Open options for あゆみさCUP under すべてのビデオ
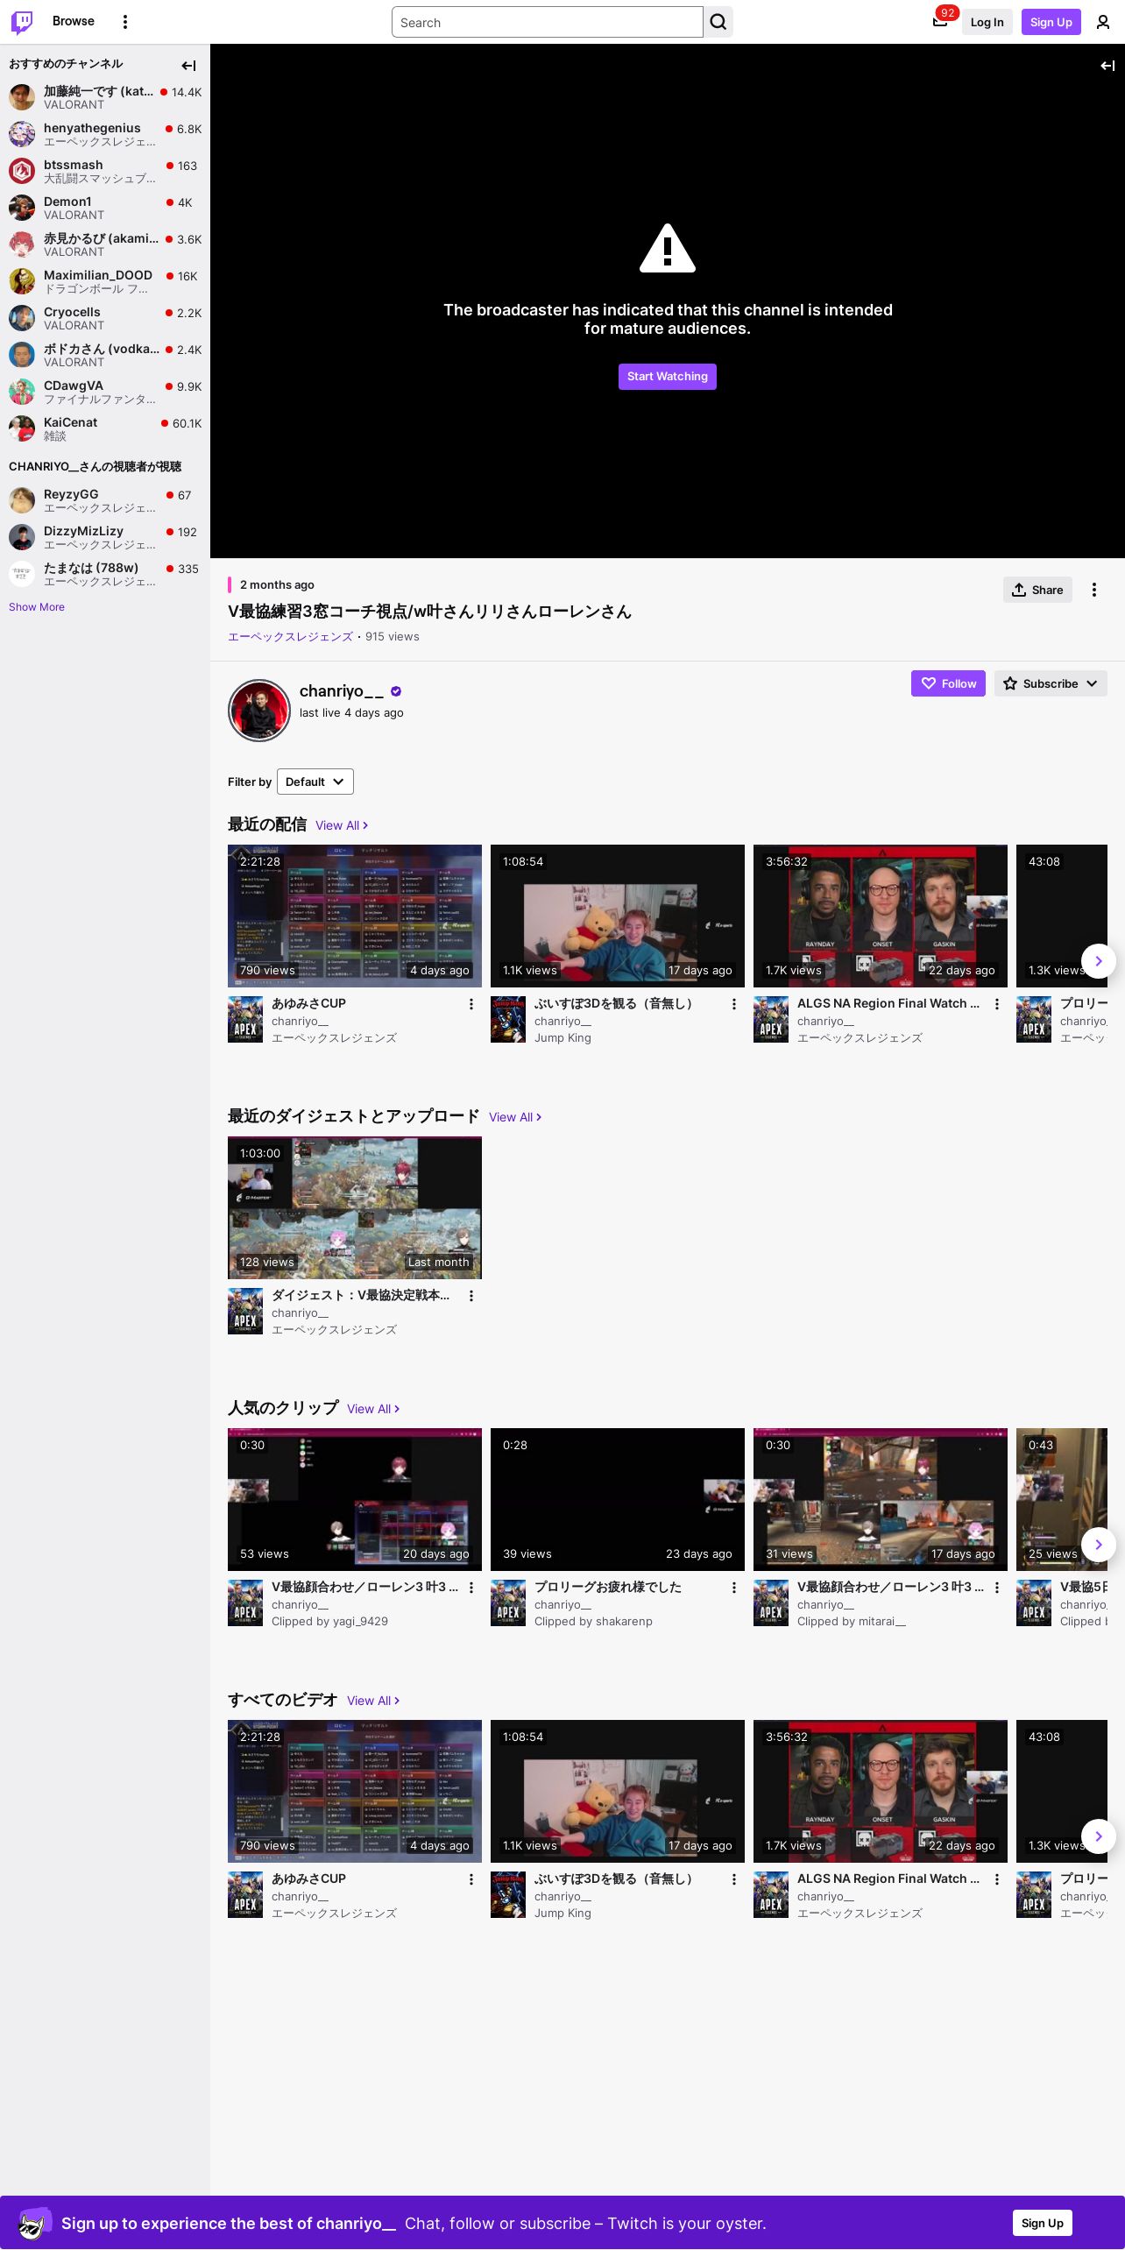 [x=471, y=1879]
